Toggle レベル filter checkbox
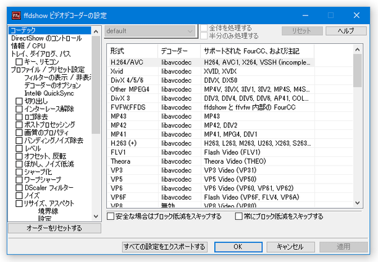378x262 pixels. pyautogui.click(x=19, y=148)
